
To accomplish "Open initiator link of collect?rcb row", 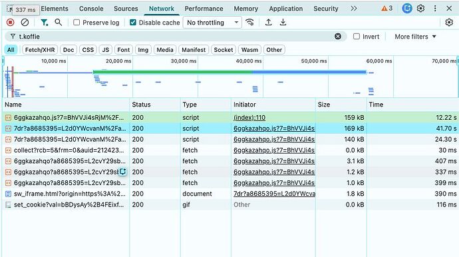I will [274, 150].
